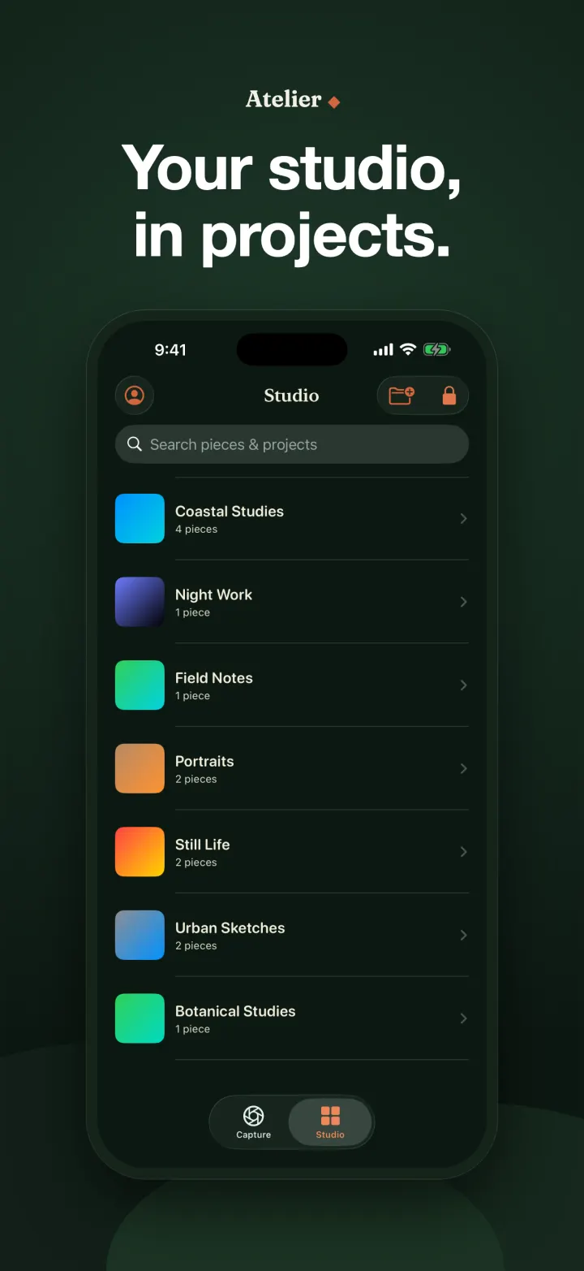Image resolution: width=584 pixels, height=1271 pixels.
Task: Expand the Urban Sketches chevron
Action: click(463, 936)
